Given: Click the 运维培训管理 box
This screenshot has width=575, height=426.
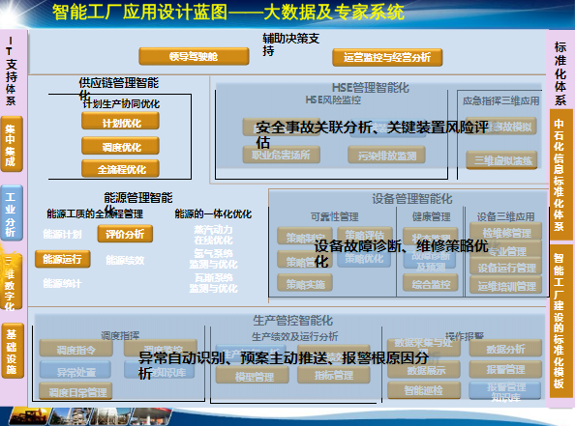Looking at the screenshot, I should coord(505,285).
